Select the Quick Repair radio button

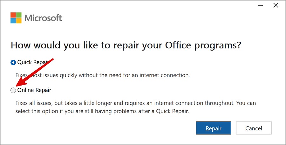[x=13, y=63]
